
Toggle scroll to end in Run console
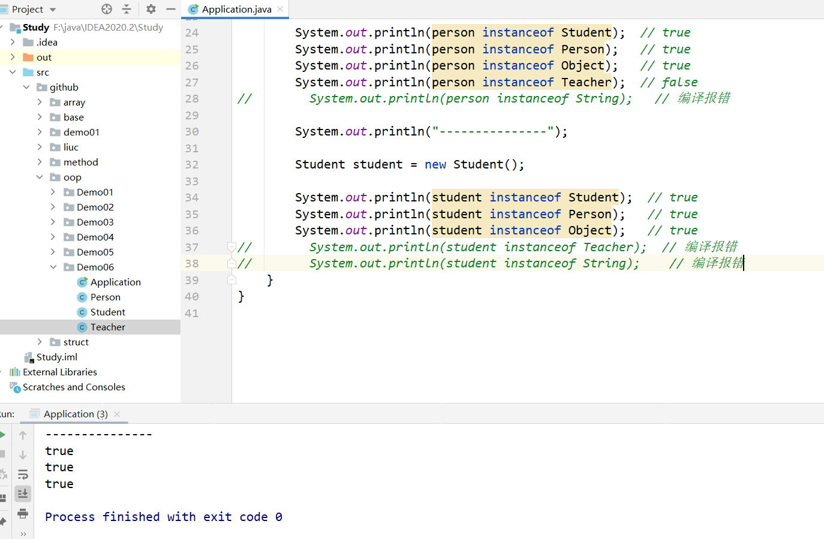[x=23, y=493]
